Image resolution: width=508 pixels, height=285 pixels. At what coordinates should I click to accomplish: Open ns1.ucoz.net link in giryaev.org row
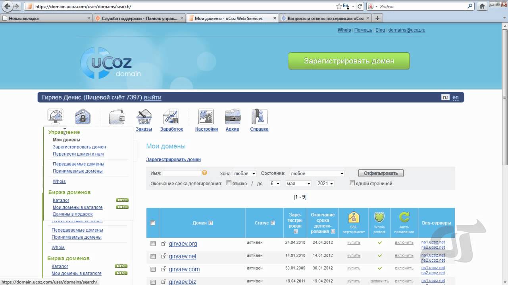pos(433,242)
